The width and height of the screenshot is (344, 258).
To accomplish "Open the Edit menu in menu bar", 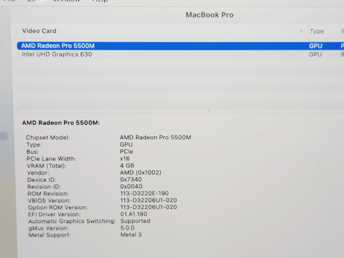I will 34,1.
